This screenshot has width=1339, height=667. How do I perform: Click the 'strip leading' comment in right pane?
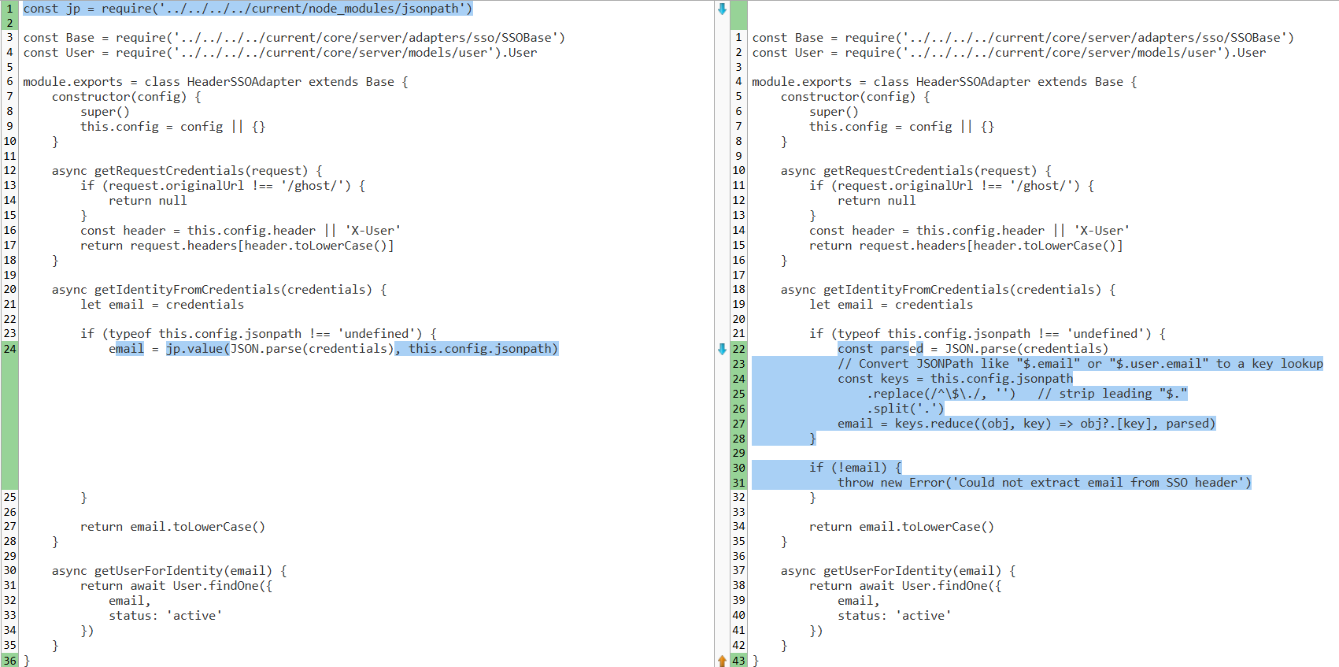(1112, 394)
